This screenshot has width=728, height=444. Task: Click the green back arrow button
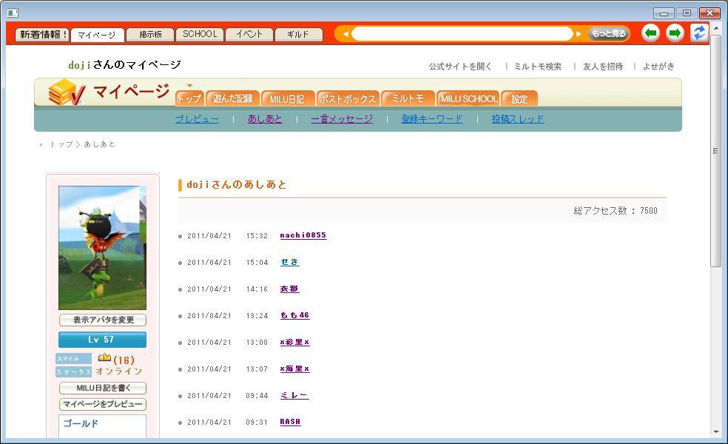click(650, 33)
